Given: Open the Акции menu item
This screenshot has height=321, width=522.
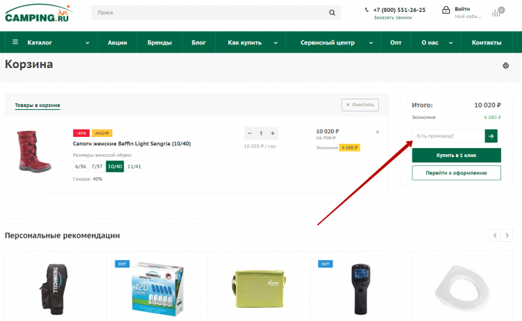Looking at the screenshot, I should pos(117,42).
